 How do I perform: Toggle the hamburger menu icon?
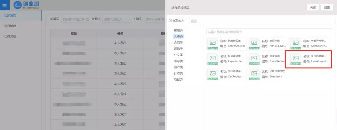click(4, 6)
